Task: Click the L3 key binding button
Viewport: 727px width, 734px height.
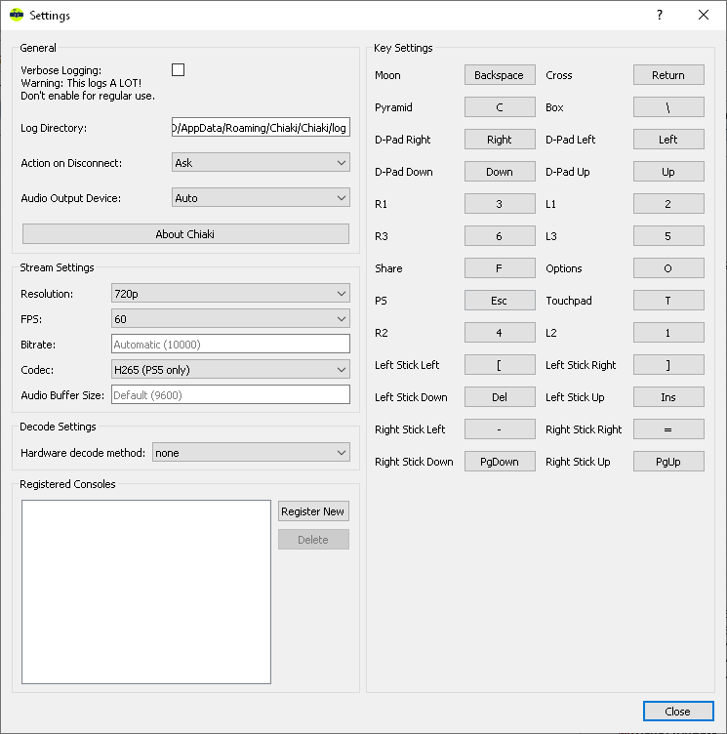Action: [x=668, y=236]
